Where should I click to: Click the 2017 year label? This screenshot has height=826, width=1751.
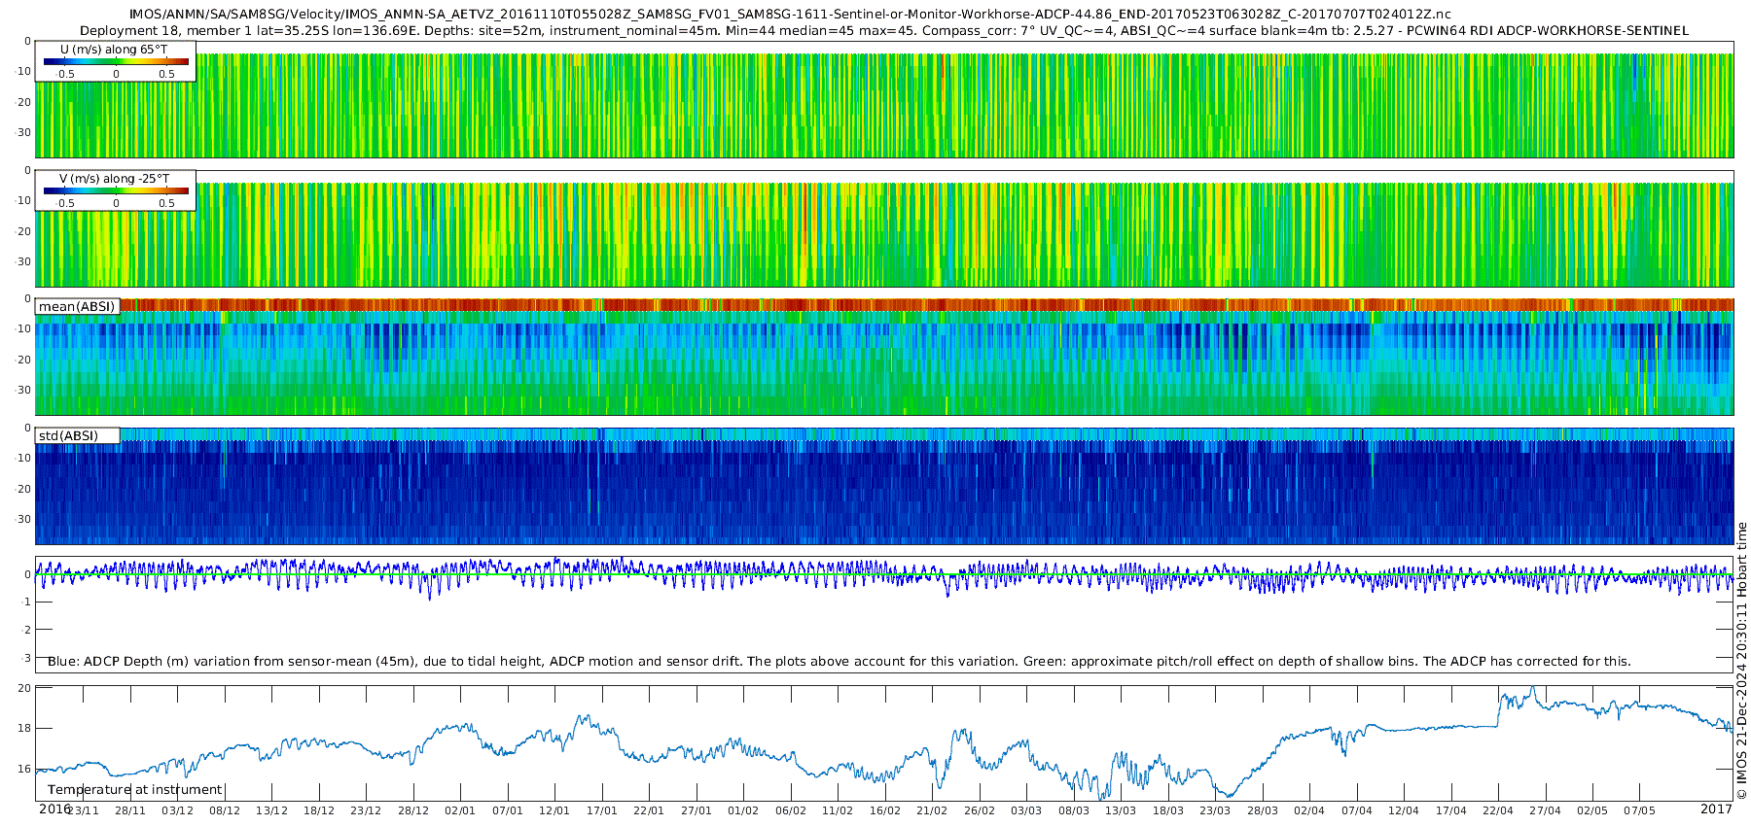click(x=1716, y=809)
